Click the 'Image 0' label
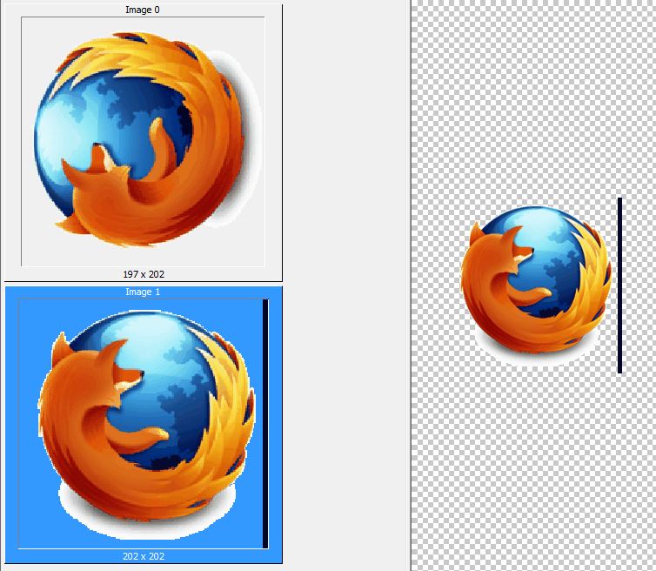The image size is (656, 571). pyautogui.click(x=142, y=10)
